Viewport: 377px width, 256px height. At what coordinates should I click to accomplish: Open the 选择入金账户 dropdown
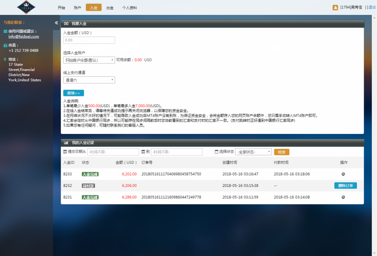(x=89, y=60)
